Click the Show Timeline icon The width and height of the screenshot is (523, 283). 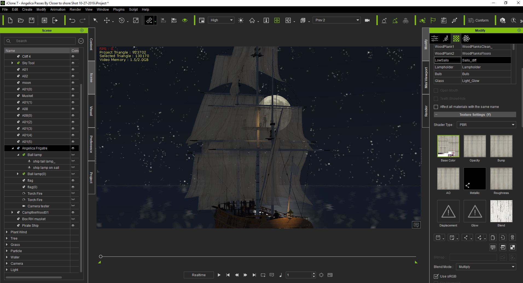pyautogui.click(x=330, y=275)
